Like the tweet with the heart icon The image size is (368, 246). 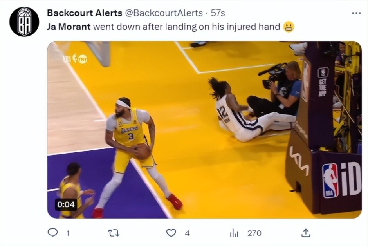(171, 233)
